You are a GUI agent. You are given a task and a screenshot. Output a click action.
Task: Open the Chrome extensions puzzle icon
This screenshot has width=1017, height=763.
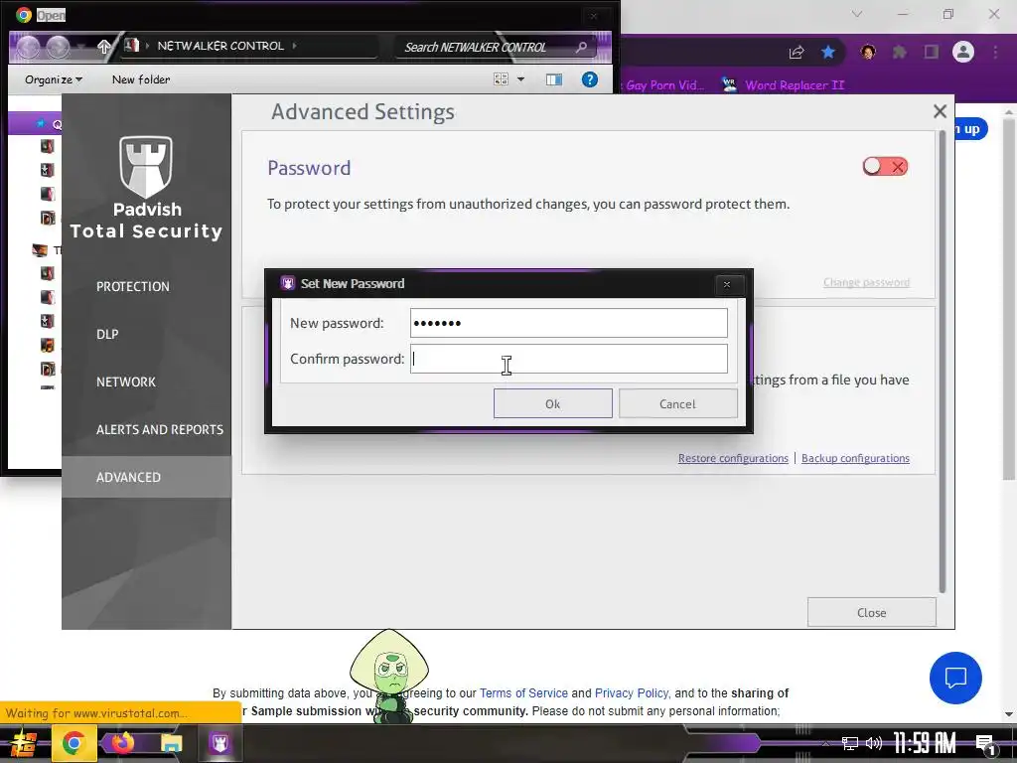coord(900,52)
